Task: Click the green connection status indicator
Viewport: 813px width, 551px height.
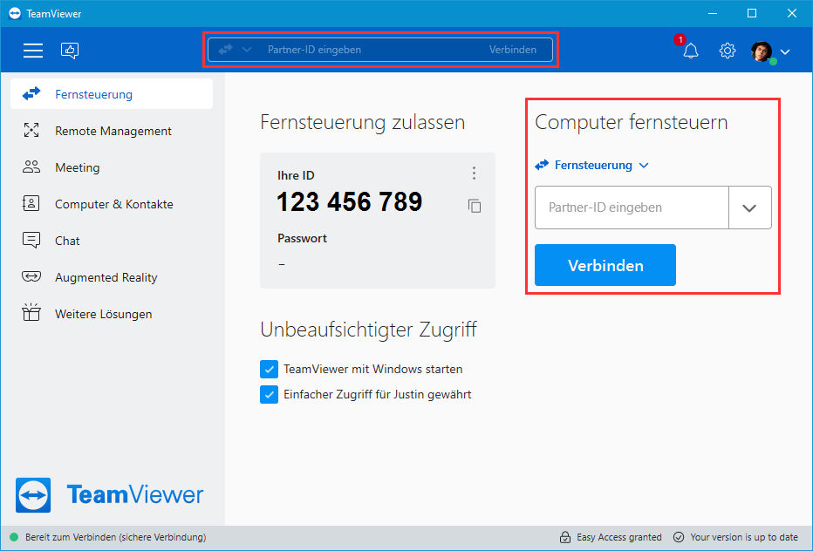Action: pos(15,537)
